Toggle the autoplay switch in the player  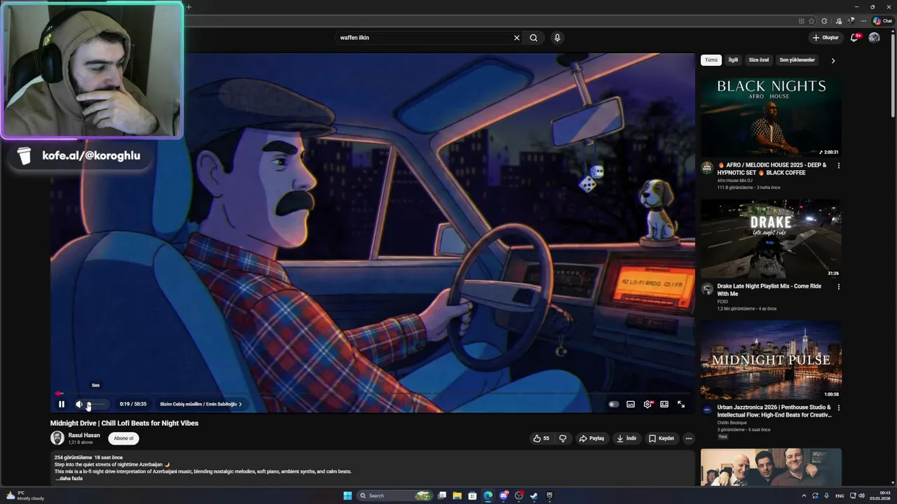point(614,404)
